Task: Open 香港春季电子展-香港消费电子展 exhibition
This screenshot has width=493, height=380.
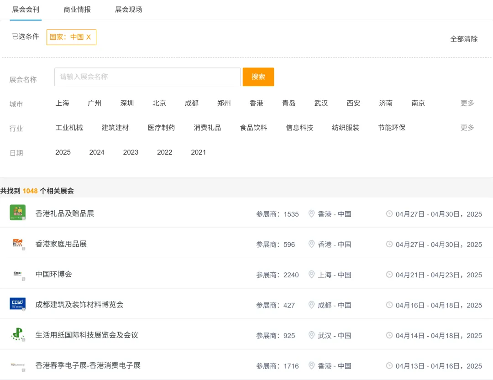Action: point(88,365)
